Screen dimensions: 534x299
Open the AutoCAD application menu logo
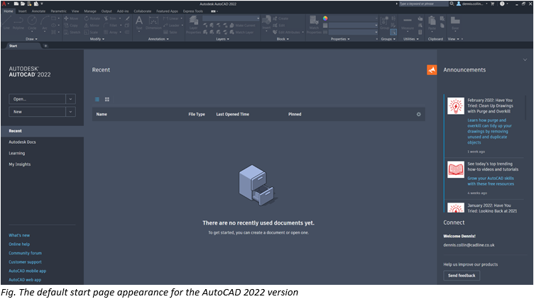pyautogui.click(x=4, y=4)
